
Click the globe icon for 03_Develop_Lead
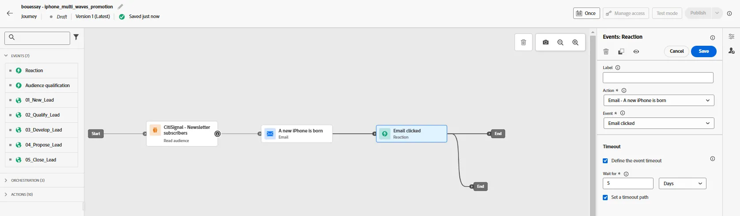tap(19, 130)
